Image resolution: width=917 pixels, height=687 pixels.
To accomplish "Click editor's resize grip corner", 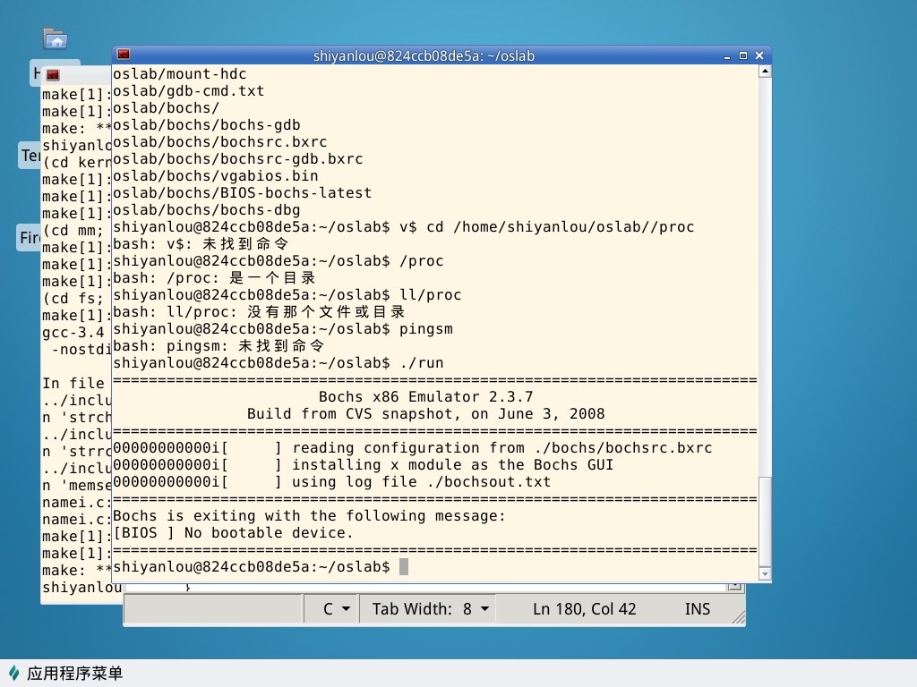I will click(737, 618).
